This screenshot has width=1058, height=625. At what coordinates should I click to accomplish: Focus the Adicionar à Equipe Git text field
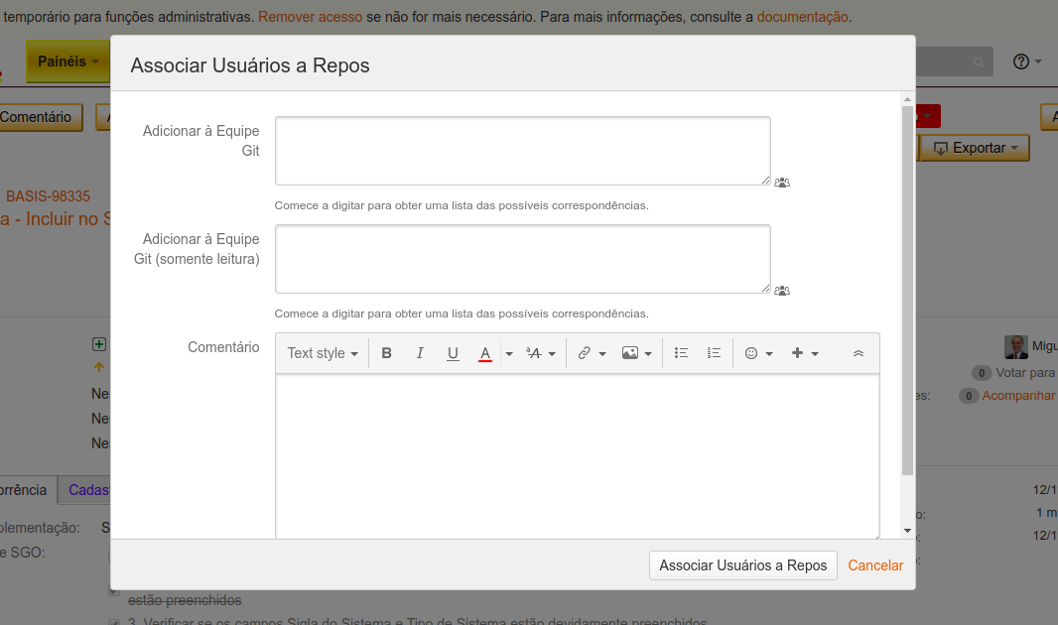[x=522, y=150]
